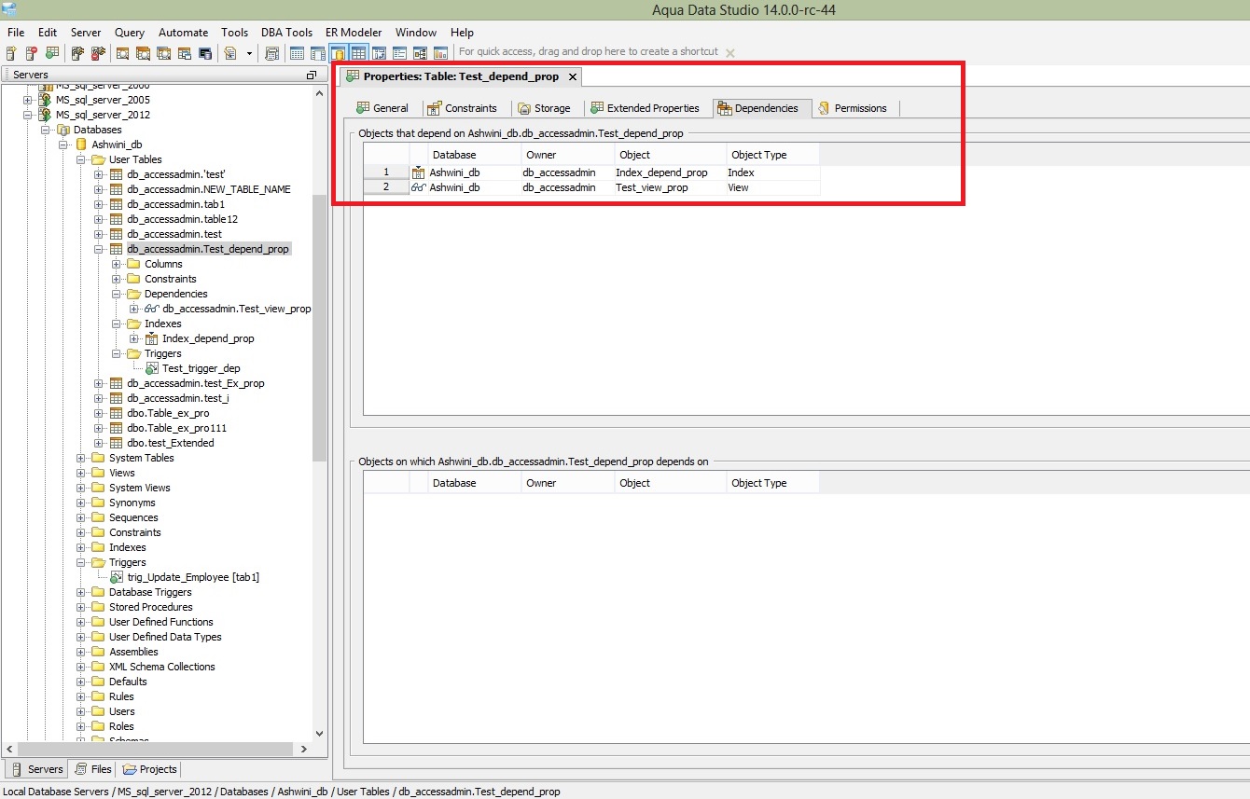Click the table icon beside db_accessadmin.NEW_TABLE_NAME
The image size is (1250, 799).
click(117, 189)
